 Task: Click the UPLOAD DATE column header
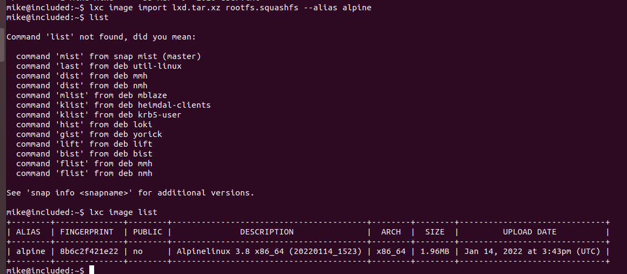click(530, 232)
